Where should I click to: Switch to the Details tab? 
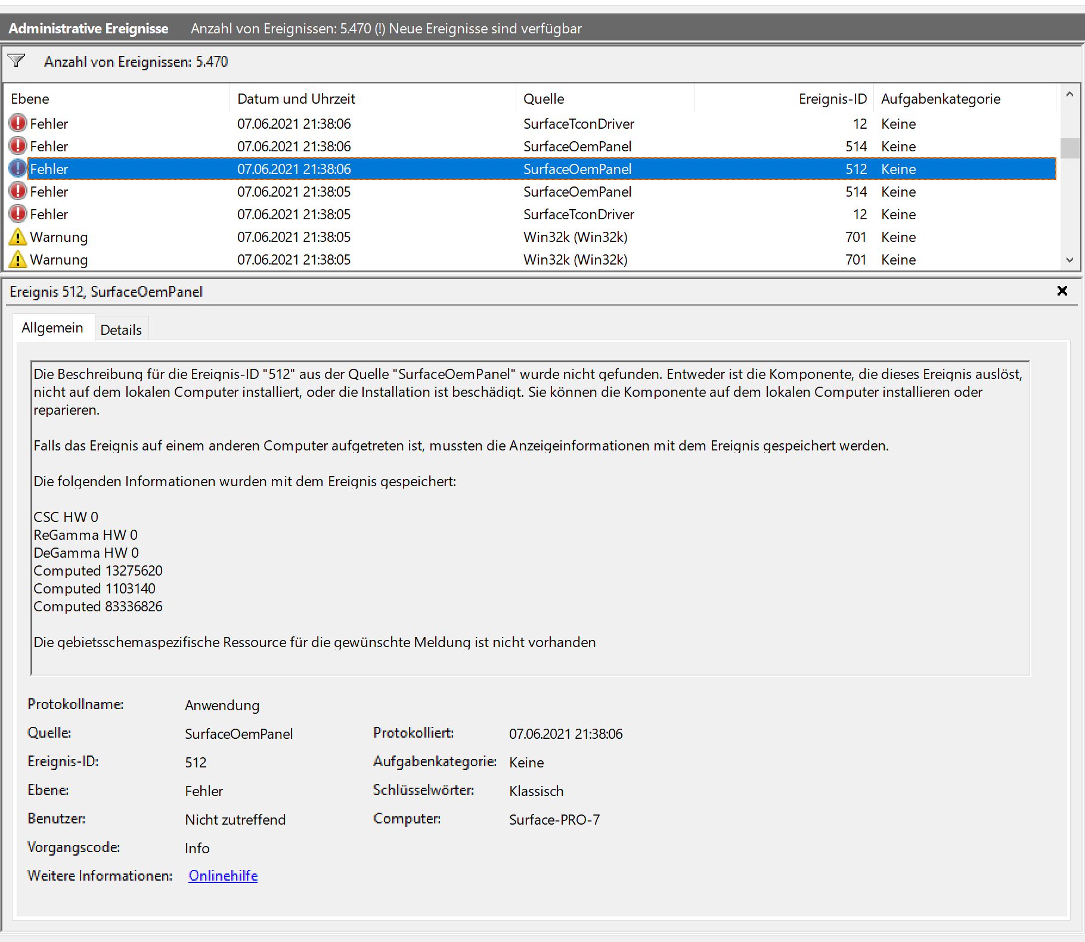[x=121, y=329]
